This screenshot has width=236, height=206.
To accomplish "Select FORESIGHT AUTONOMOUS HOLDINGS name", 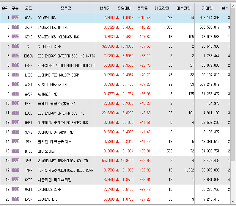I will [x=66, y=65].
